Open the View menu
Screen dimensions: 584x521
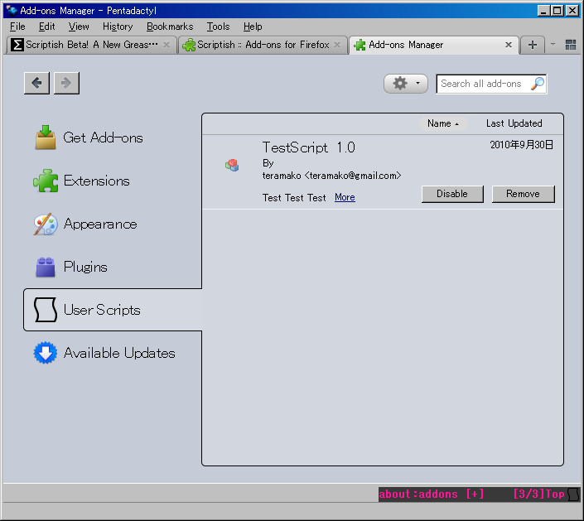pos(79,27)
